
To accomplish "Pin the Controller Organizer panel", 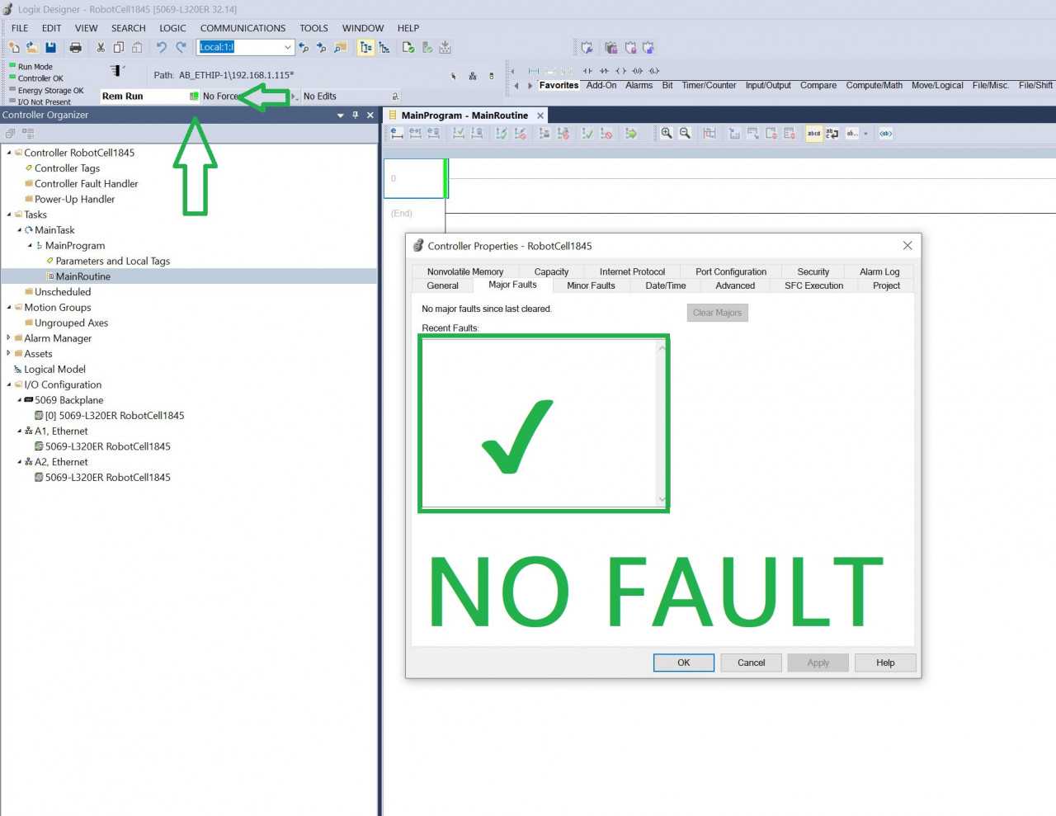I will point(356,116).
